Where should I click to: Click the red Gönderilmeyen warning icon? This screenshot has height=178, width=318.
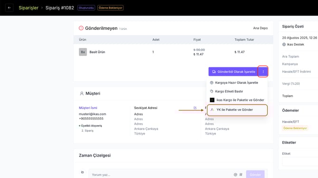tap(81, 28)
